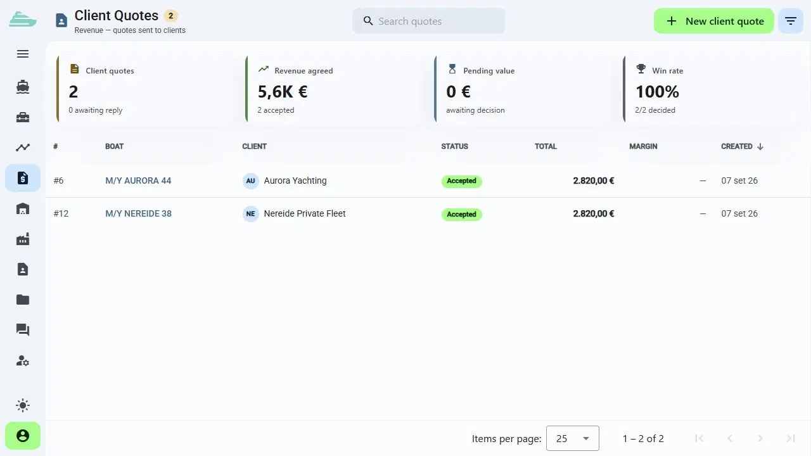This screenshot has height=456, width=811.
Task: Open the M/Y NEREIDE 38 boat link
Action: pyautogui.click(x=138, y=213)
